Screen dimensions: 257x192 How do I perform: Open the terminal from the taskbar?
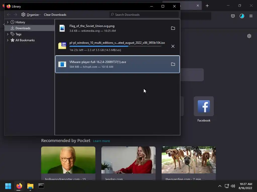pyautogui.click(x=41, y=186)
